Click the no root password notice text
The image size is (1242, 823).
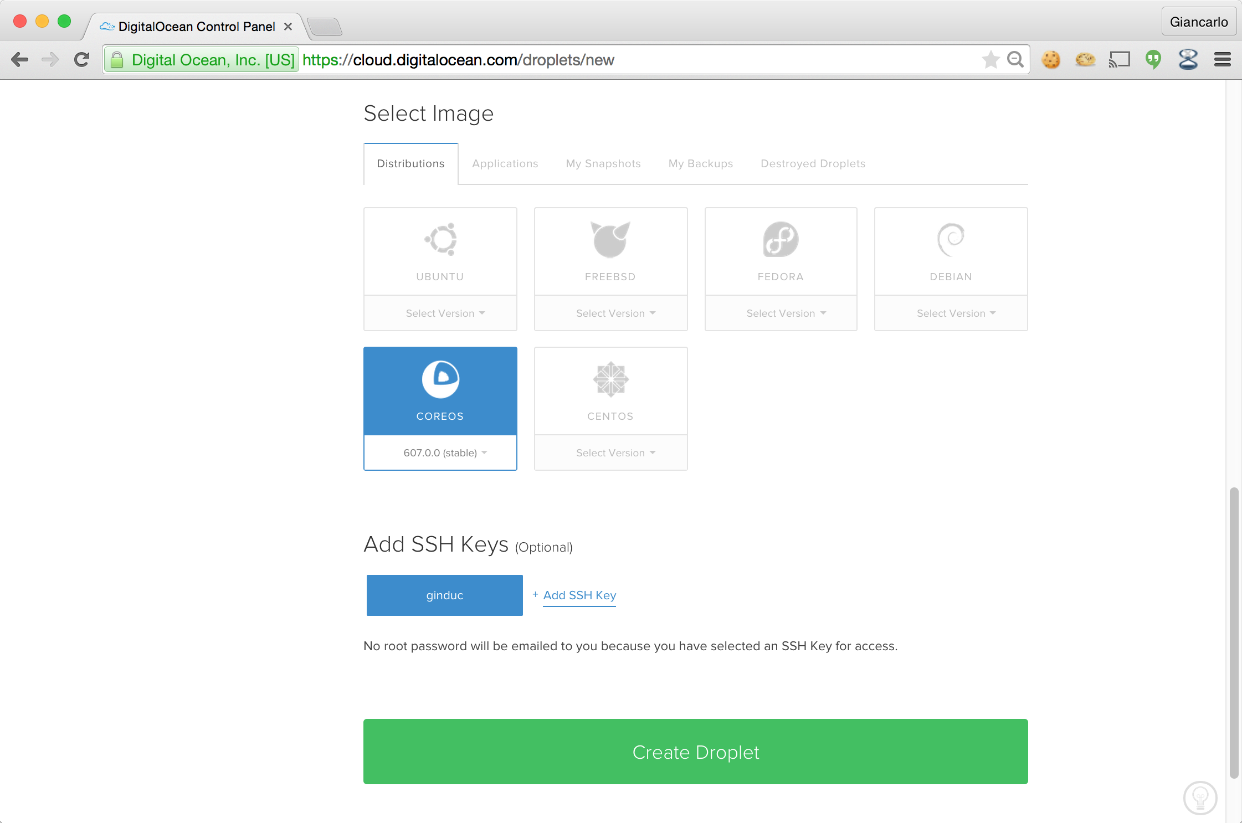630,646
